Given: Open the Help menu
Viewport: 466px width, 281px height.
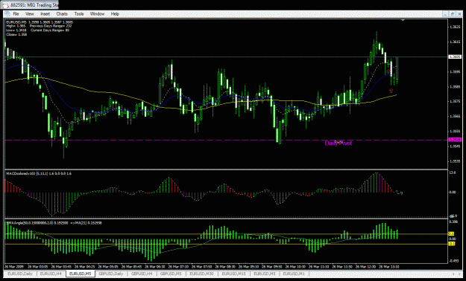Looking at the screenshot, I should [x=115, y=14].
